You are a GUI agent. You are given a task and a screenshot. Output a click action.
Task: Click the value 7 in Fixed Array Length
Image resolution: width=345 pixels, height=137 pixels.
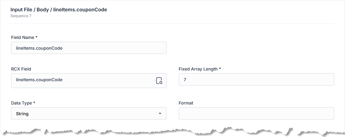click(x=185, y=80)
